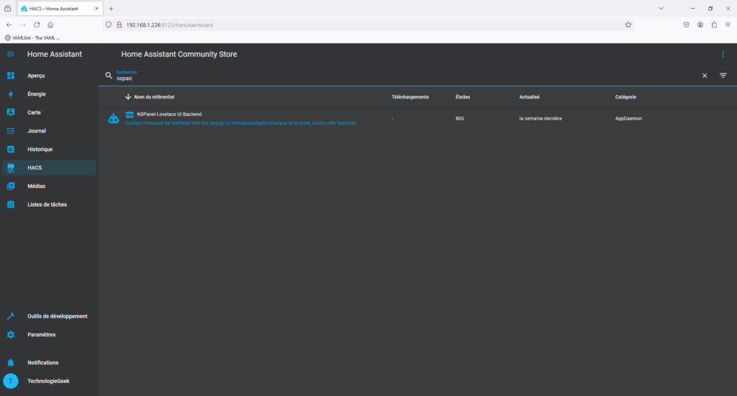Viewport: 737px width, 396px height.
Task: Open Outils de développement
Action: tap(49, 316)
